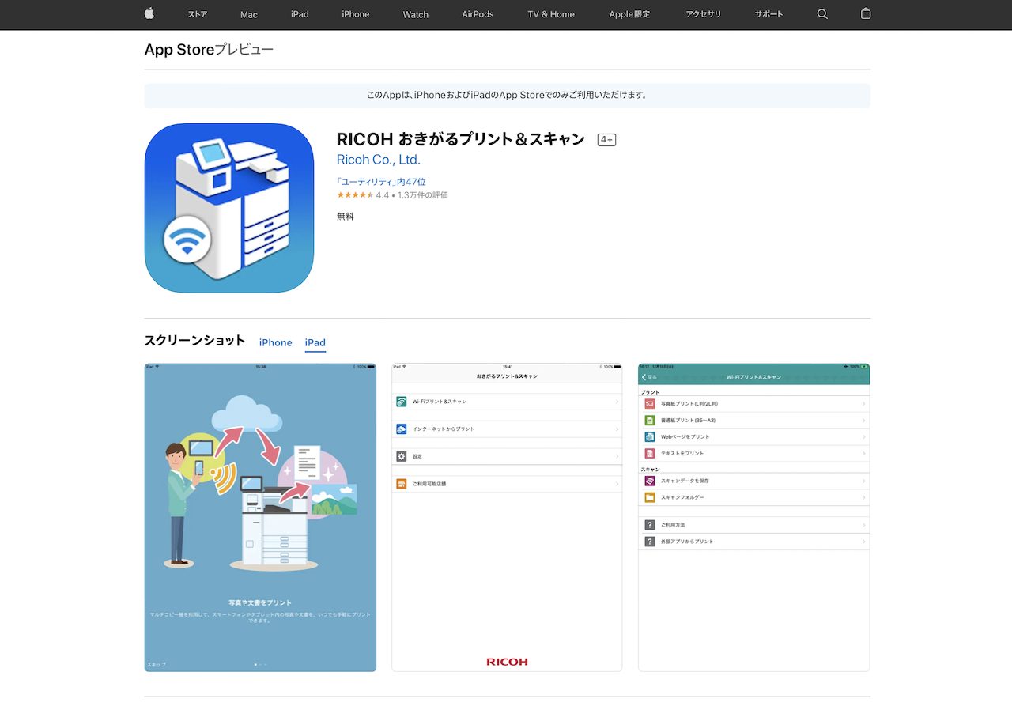Viewport: 1012px width, 706px height.
Task: Click chevron on インターネットからプリント row
Action: 617,429
